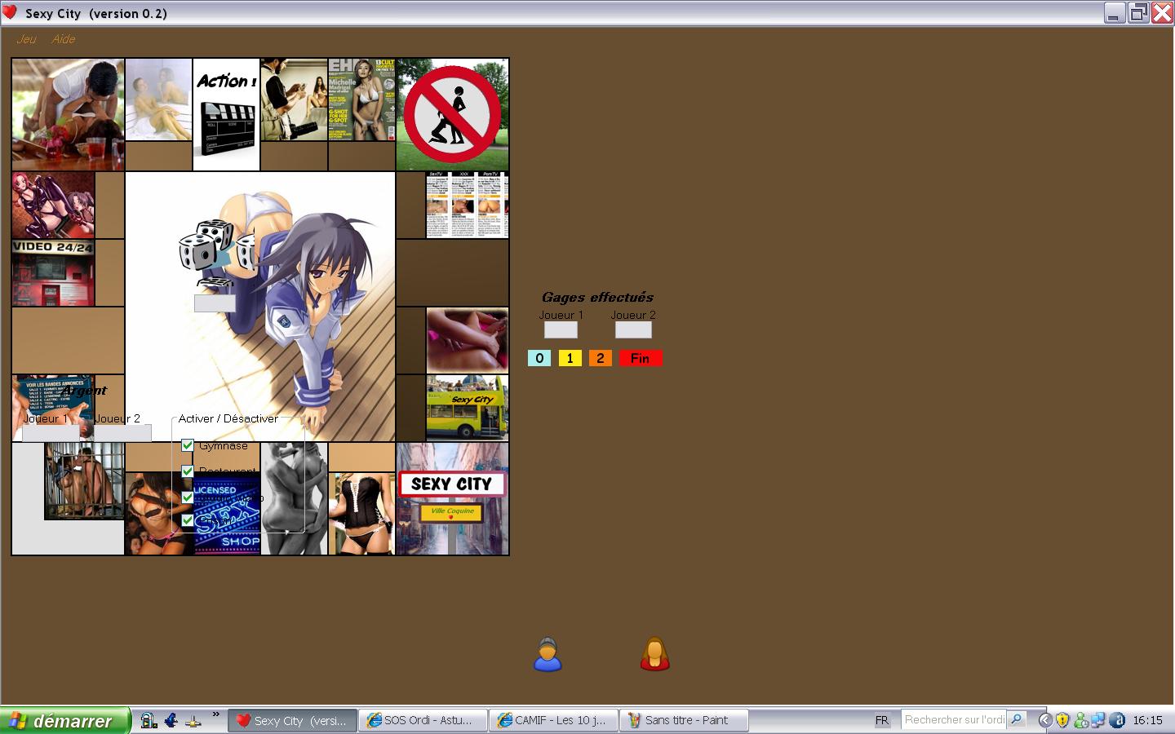Screen dimensions: 1175x734
Task: Open the démarrer start menu
Action: point(64,720)
